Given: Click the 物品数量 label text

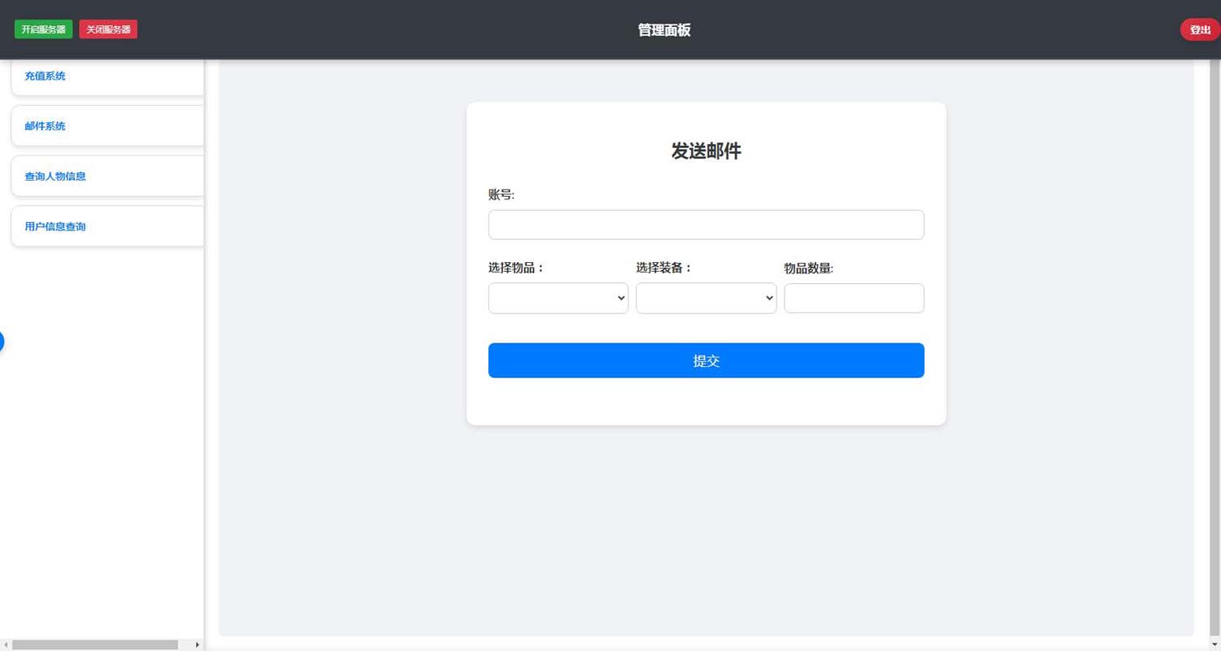Looking at the screenshot, I should (808, 269).
